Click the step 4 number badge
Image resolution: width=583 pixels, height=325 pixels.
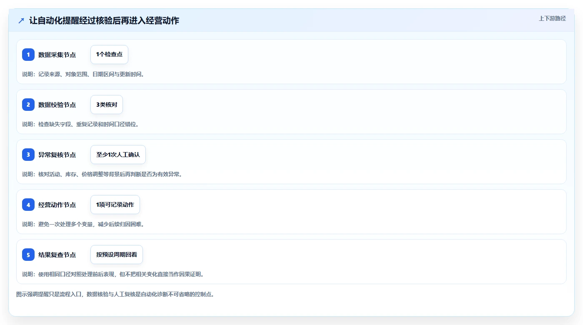click(x=28, y=205)
